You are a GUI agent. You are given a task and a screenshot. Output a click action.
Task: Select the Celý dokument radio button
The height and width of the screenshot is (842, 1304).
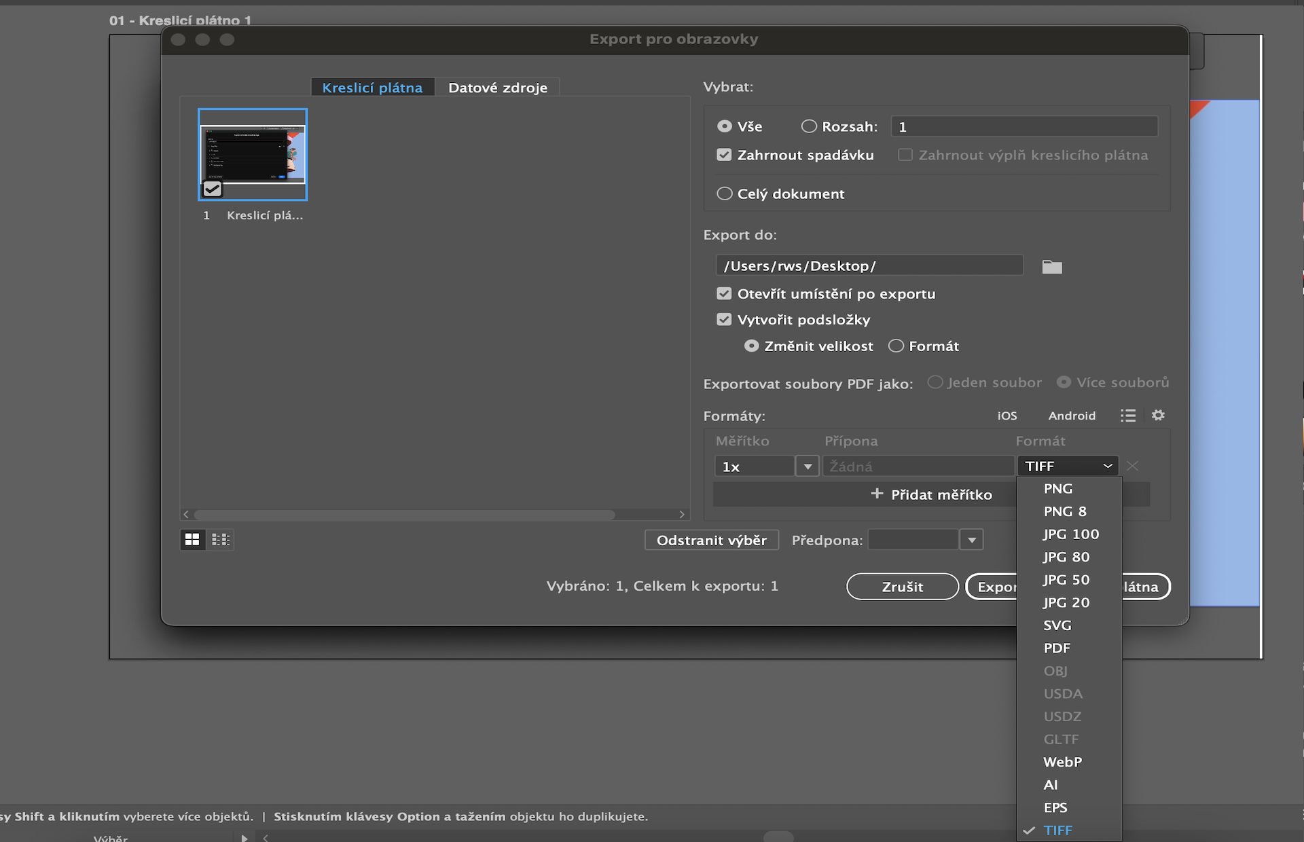pos(725,194)
